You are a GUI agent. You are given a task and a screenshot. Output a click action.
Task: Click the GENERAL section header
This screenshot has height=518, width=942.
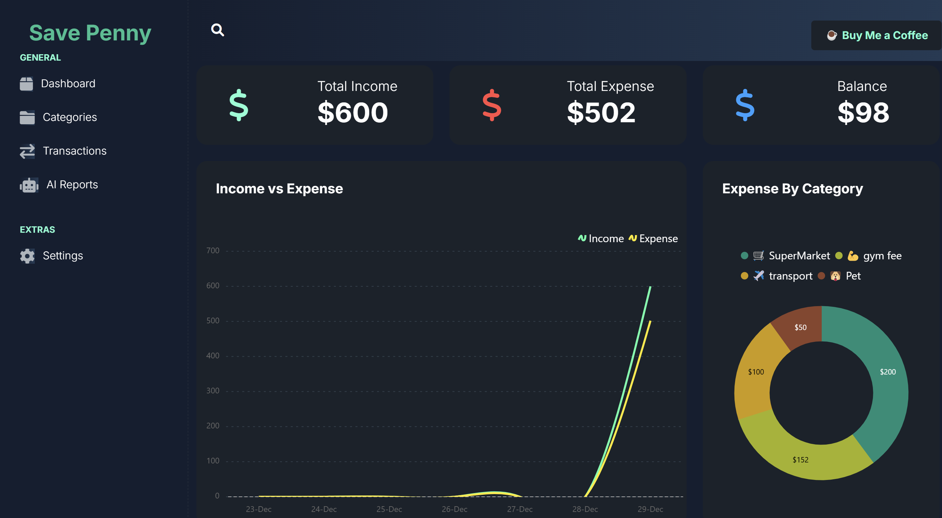pyautogui.click(x=40, y=57)
